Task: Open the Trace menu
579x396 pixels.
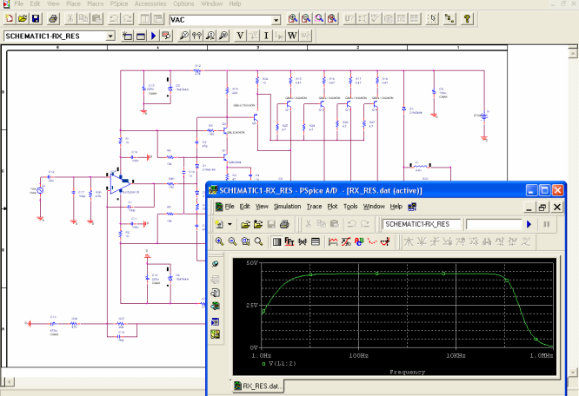Action: click(x=314, y=206)
